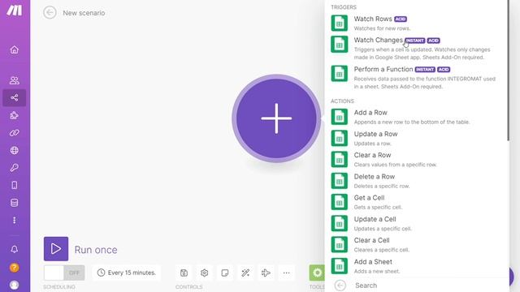Click the Google Sheets icon for Delete a Row
The width and height of the screenshot is (520, 292).
point(340,181)
